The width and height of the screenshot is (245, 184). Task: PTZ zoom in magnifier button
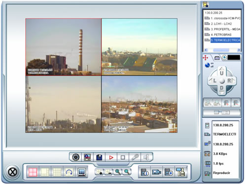click(208, 103)
